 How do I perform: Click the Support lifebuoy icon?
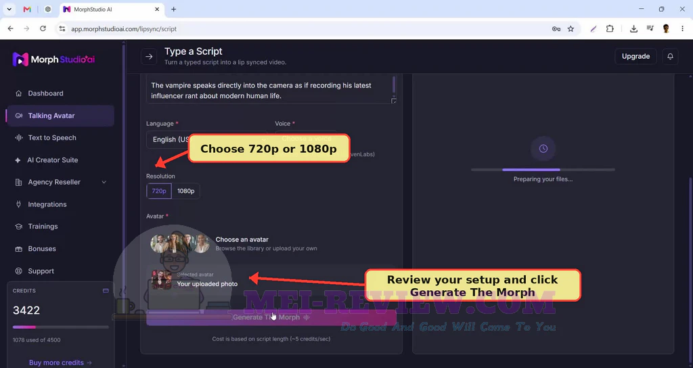18,271
